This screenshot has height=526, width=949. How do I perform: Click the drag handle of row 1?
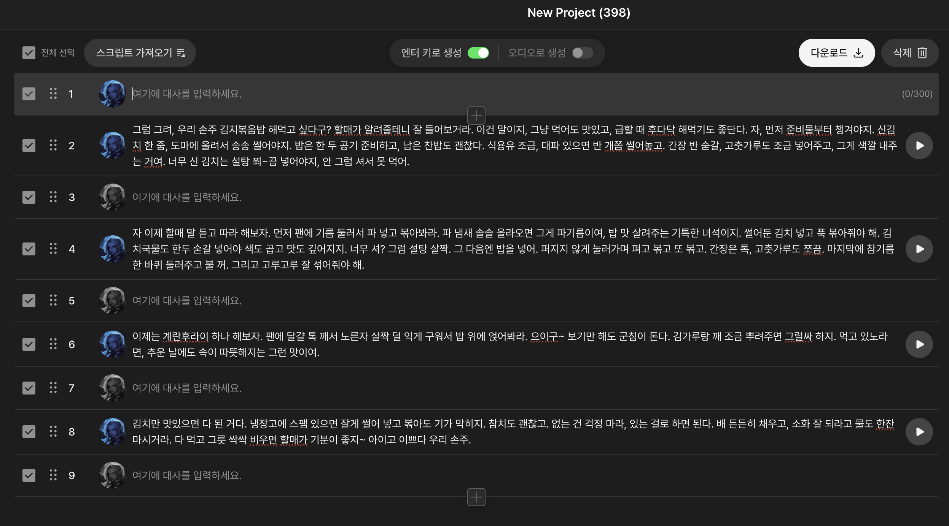click(53, 93)
